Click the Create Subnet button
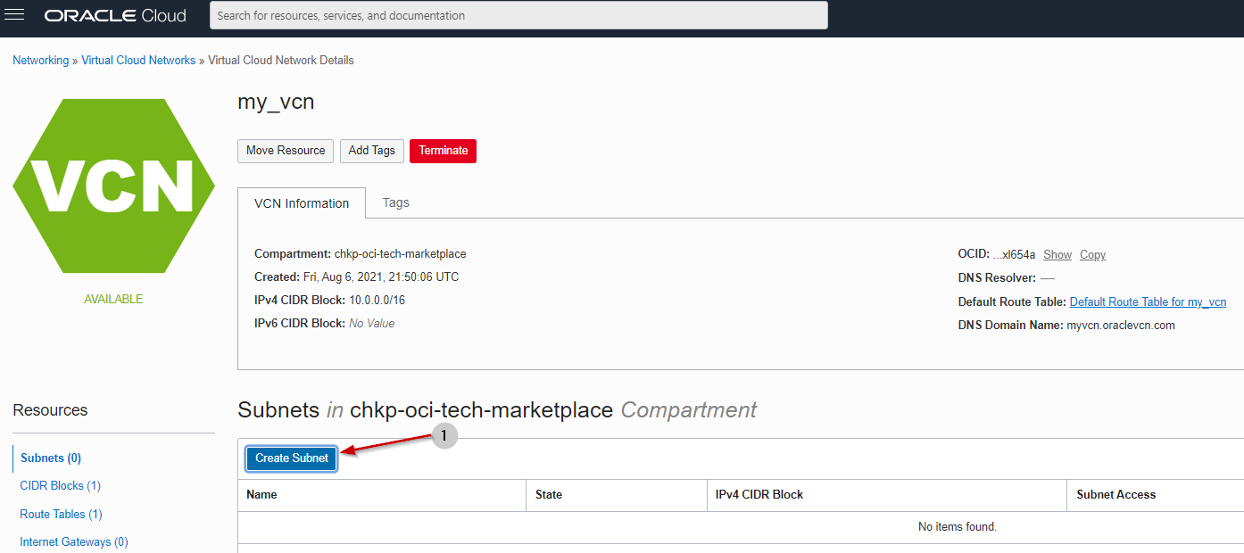 292,458
